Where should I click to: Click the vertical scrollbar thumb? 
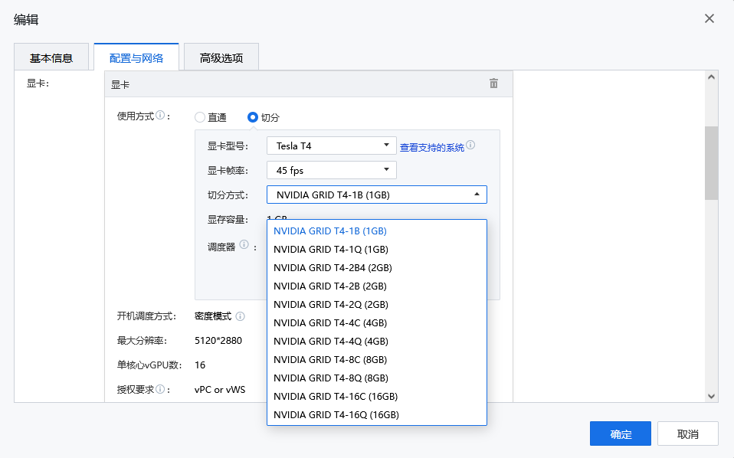coord(712,163)
